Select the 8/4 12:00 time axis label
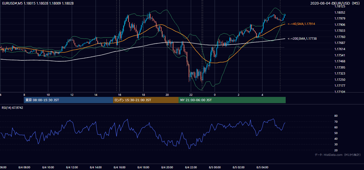Image resolution: width=364 pixels, height=170 pixels. pos(71,167)
